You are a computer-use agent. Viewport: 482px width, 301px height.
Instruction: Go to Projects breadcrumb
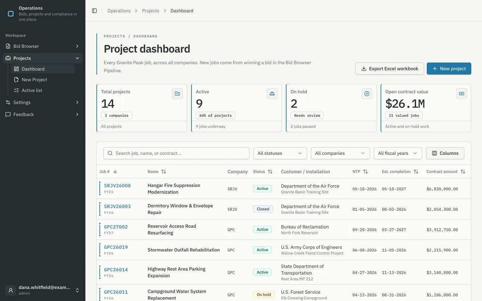tap(151, 11)
